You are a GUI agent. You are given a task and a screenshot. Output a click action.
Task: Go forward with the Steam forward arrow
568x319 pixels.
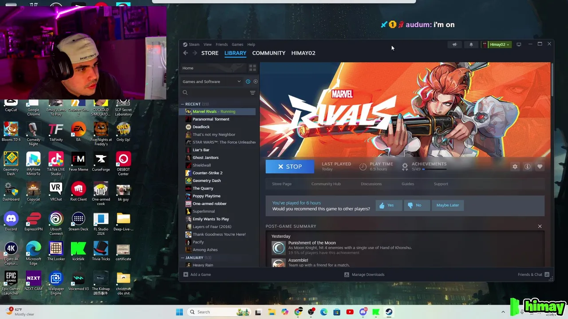point(195,53)
